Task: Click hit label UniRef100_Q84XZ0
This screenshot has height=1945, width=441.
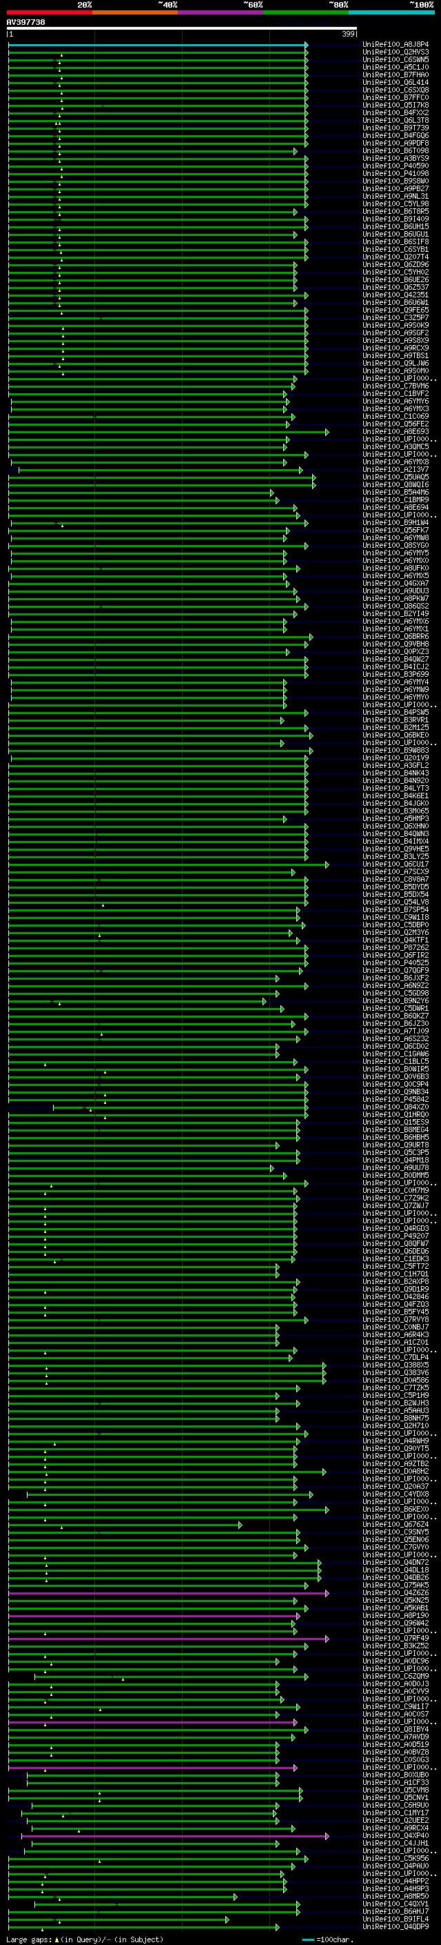Action: click(x=396, y=1107)
